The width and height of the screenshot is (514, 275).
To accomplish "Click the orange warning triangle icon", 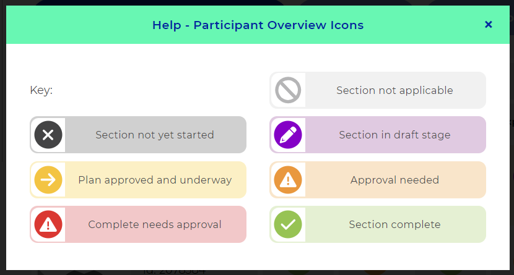I will click(x=288, y=180).
